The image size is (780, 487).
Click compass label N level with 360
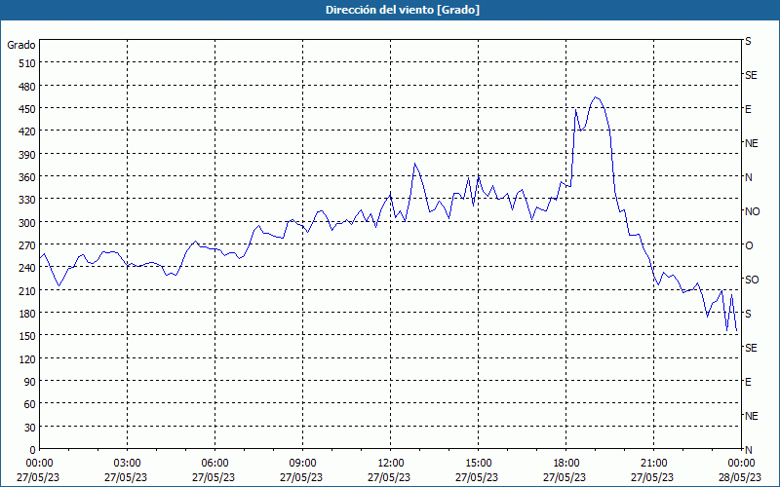(x=748, y=177)
